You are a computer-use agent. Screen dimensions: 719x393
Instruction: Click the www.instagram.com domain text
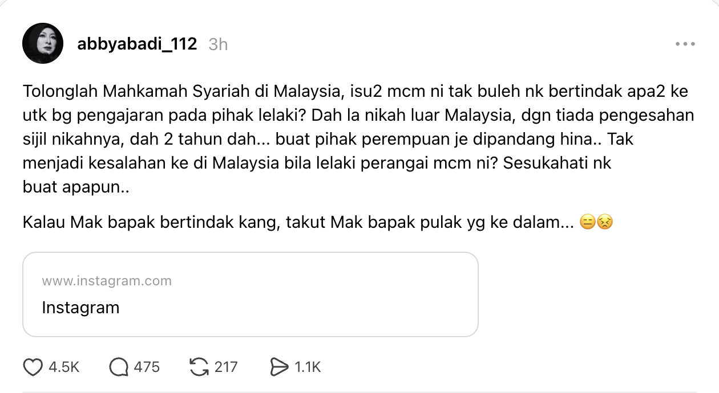(x=107, y=281)
